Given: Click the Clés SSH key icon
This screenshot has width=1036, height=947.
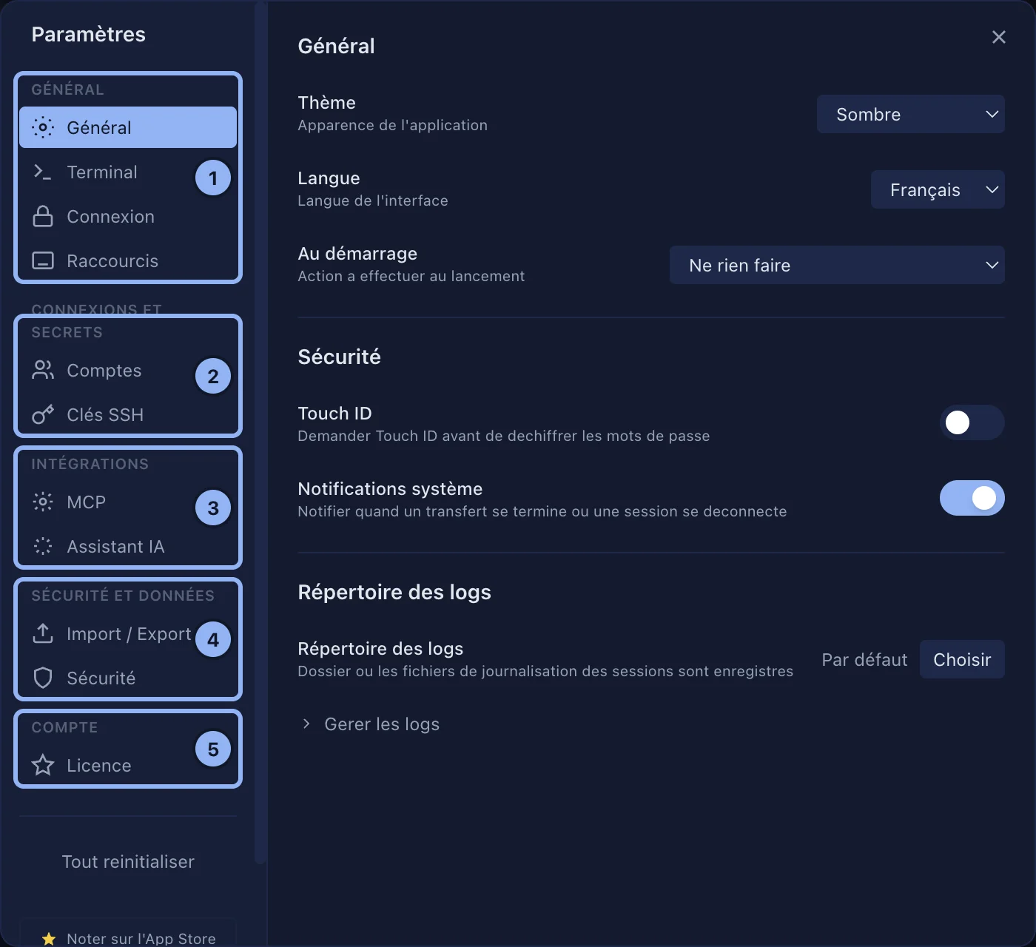Looking at the screenshot, I should tap(43, 415).
